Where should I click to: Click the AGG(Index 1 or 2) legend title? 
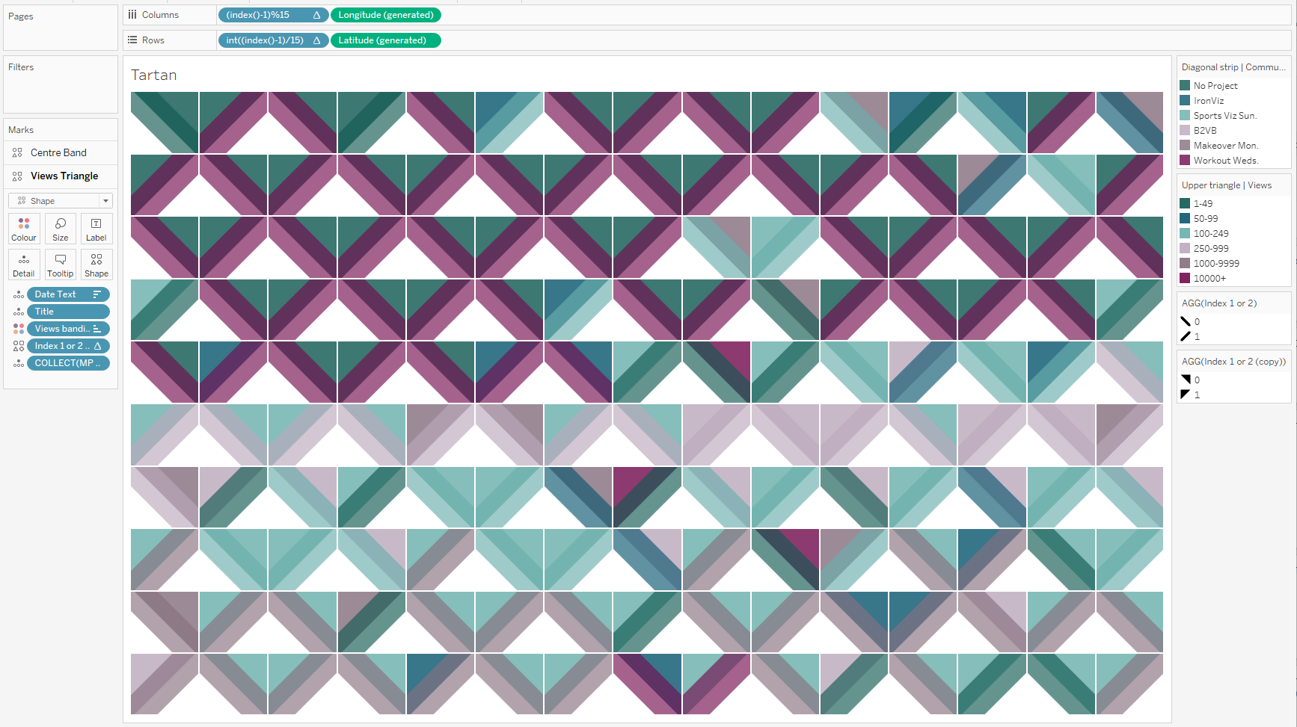1219,303
